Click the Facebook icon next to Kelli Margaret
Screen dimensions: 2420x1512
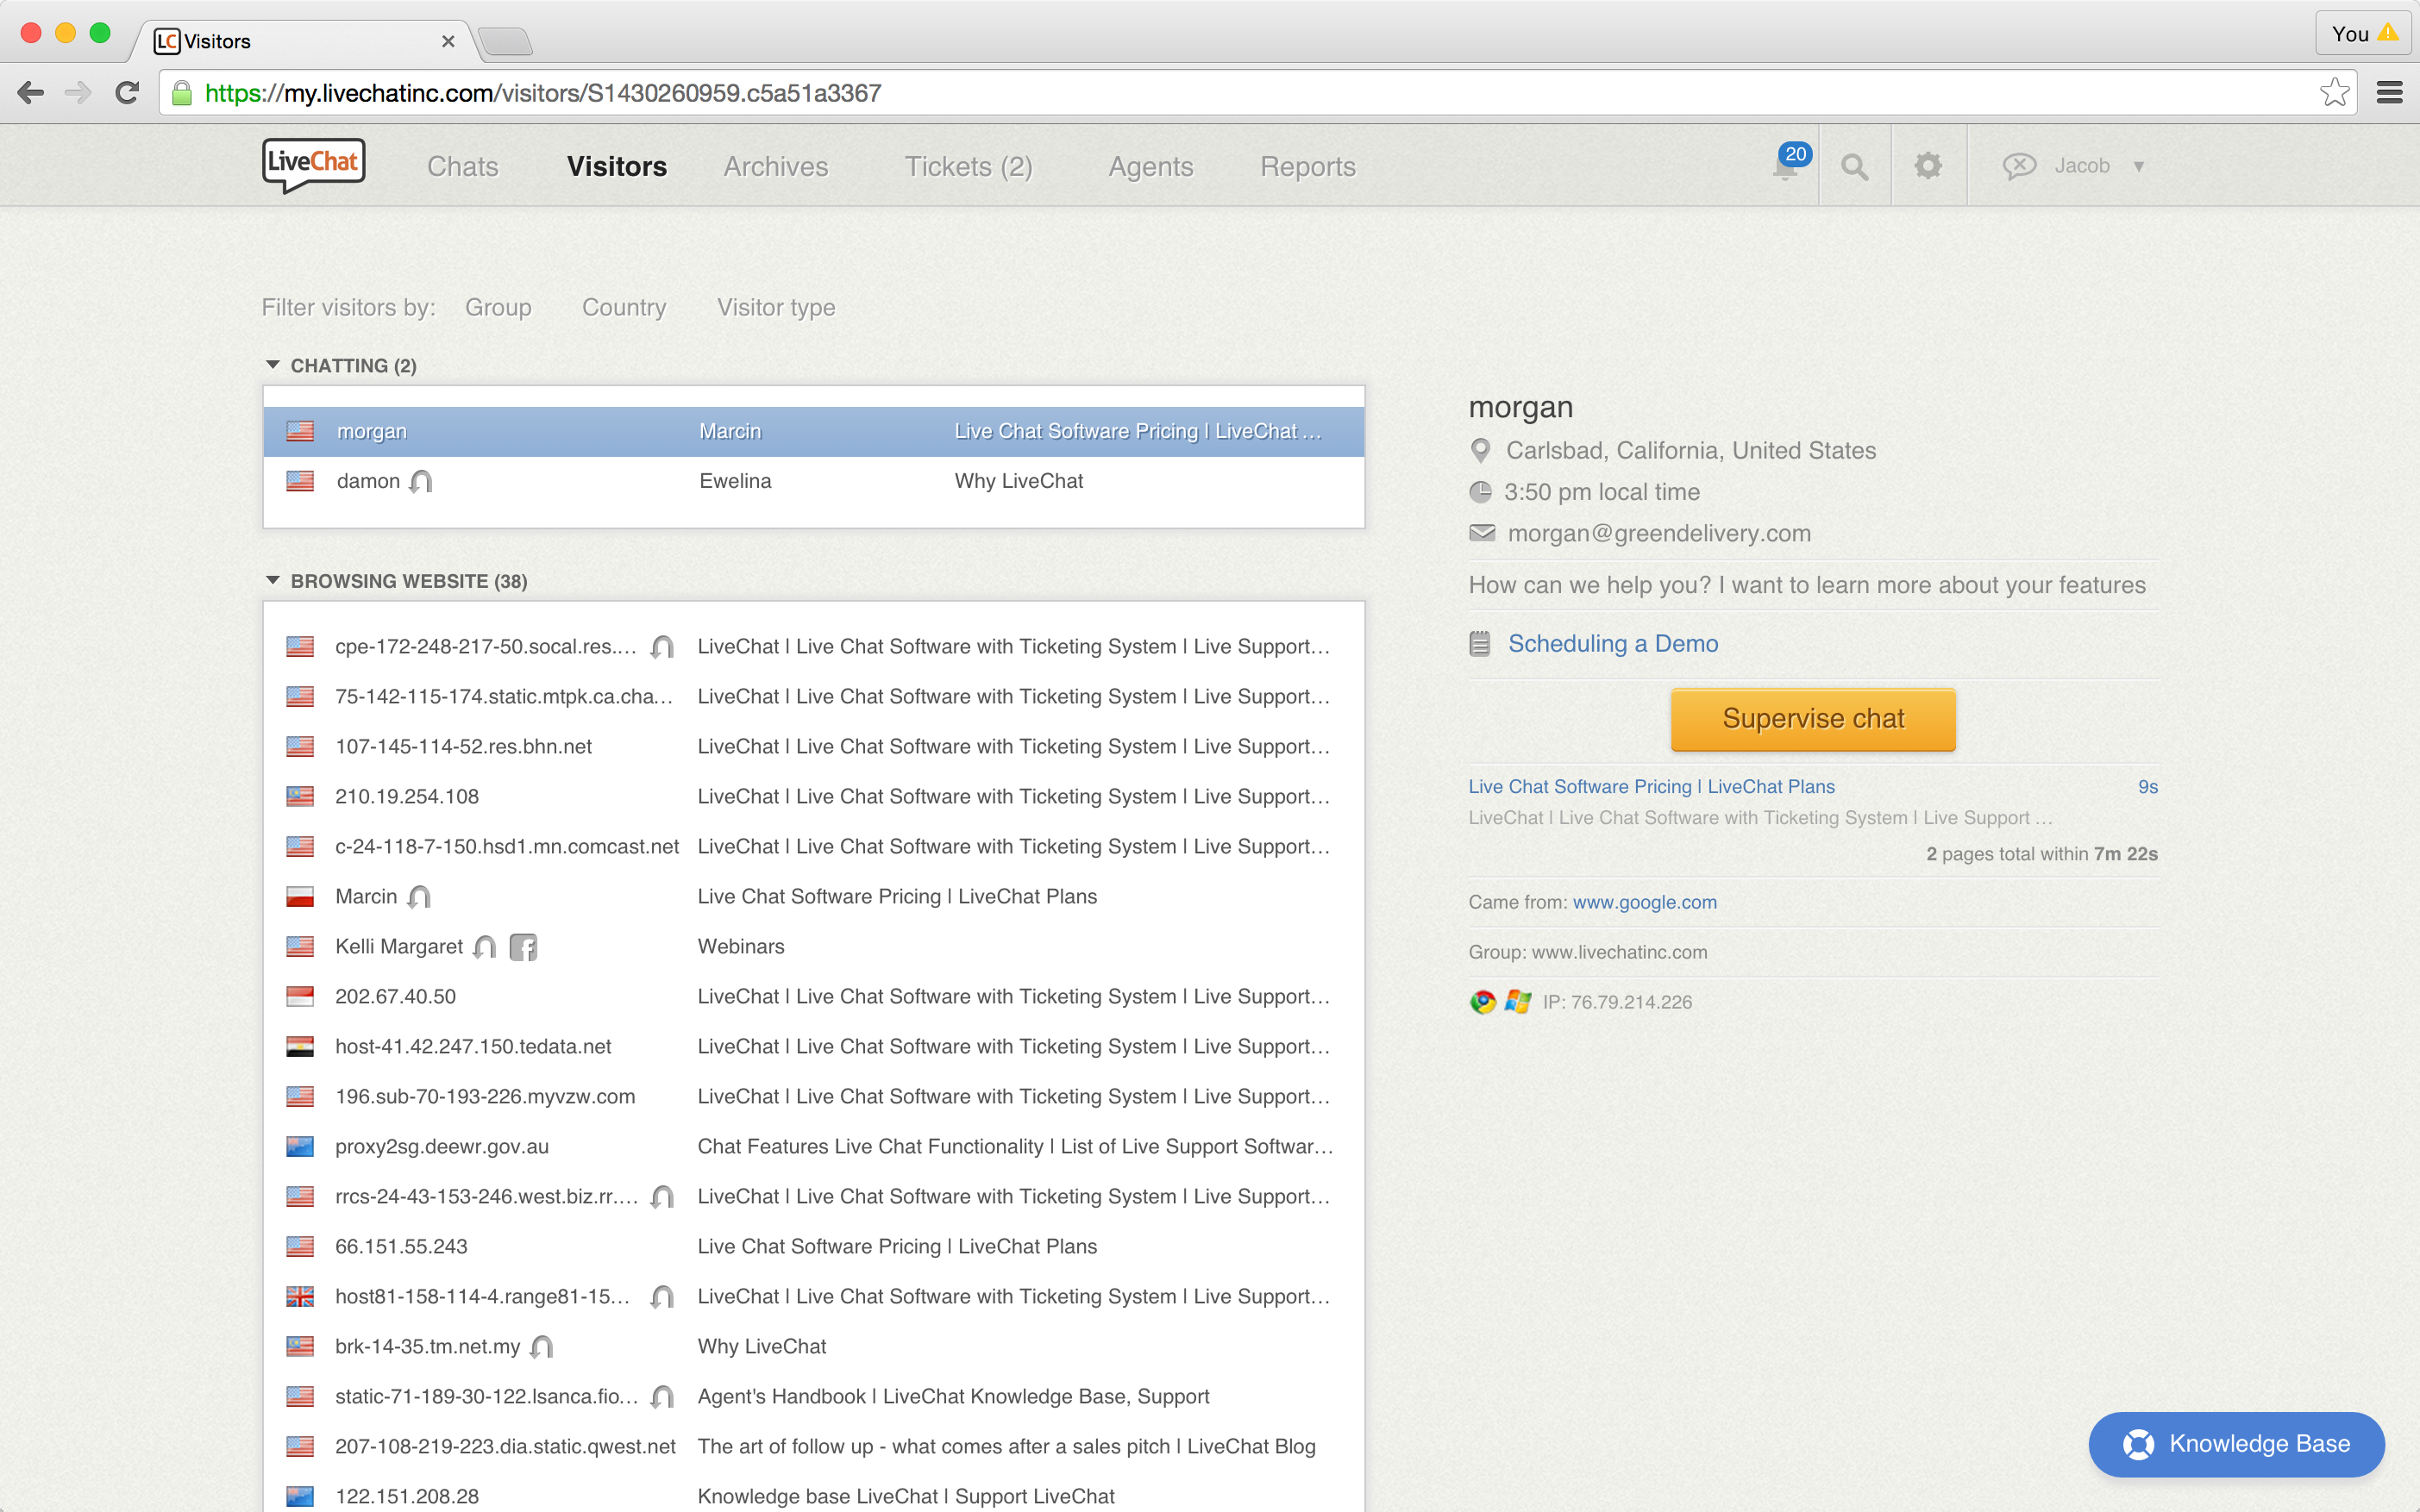[x=523, y=947]
